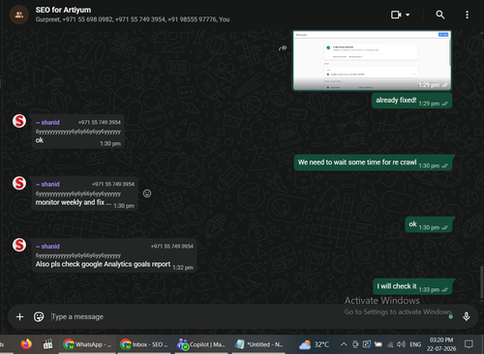Viewport: 484px width, 354px height.
Task: Start a video call with the camera icon
Action: (x=396, y=15)
